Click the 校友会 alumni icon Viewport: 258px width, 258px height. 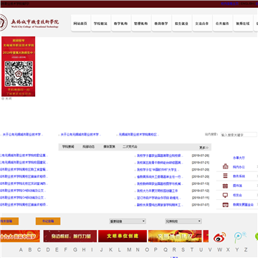click(x=225, y=195)
